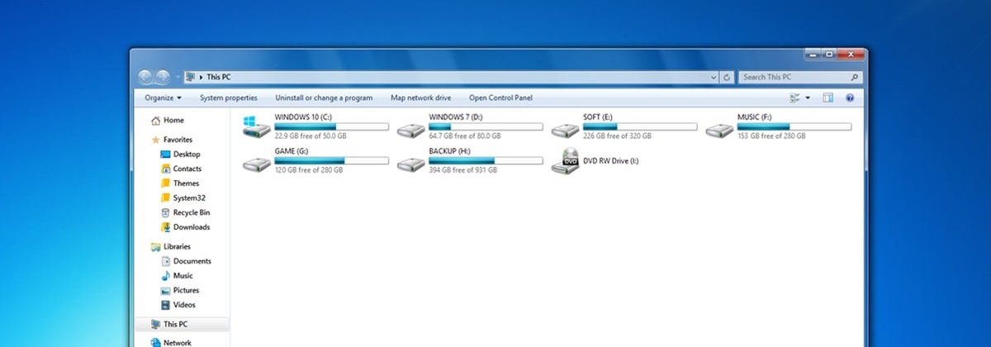This screenshot has width=991, height=347.
Task: Select the BACKUP (H:) drive icon
Action: 410,164
